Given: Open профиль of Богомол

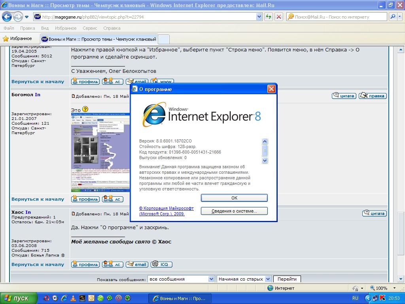Looking at the screenshot, I should [x=85, y=199].
